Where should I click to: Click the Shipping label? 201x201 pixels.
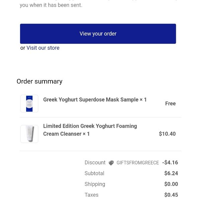[x=95, y=184]
